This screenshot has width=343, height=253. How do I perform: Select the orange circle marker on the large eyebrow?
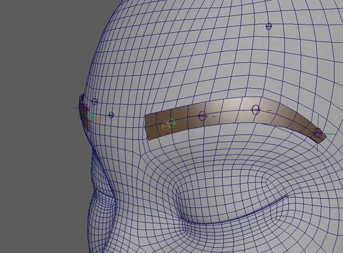166,127
